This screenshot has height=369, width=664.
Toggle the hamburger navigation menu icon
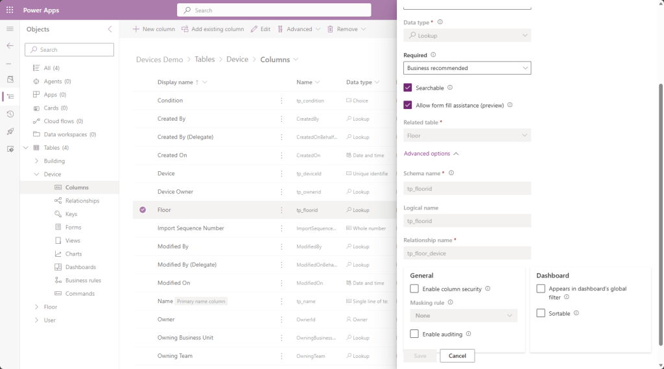[10, 29]
